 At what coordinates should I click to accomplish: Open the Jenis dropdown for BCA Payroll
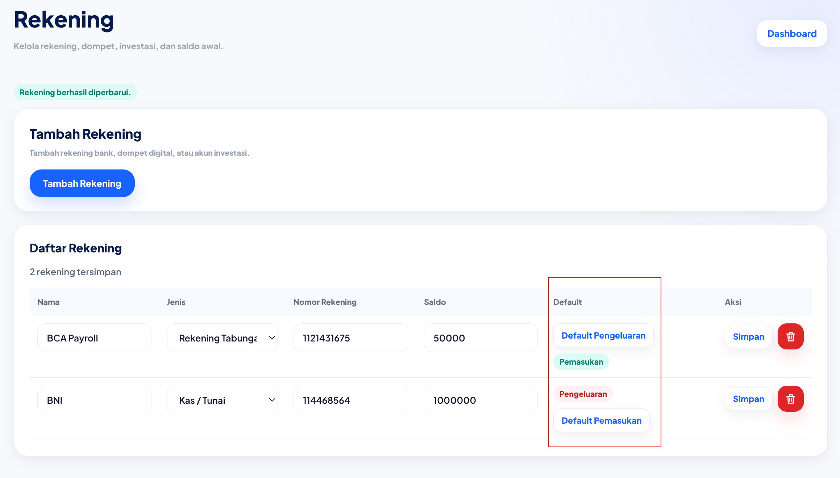coord(223,338)
